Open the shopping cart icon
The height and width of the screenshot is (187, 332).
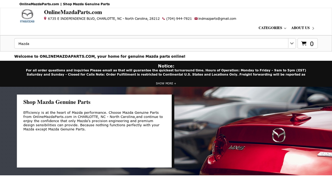tap(304, 44)
